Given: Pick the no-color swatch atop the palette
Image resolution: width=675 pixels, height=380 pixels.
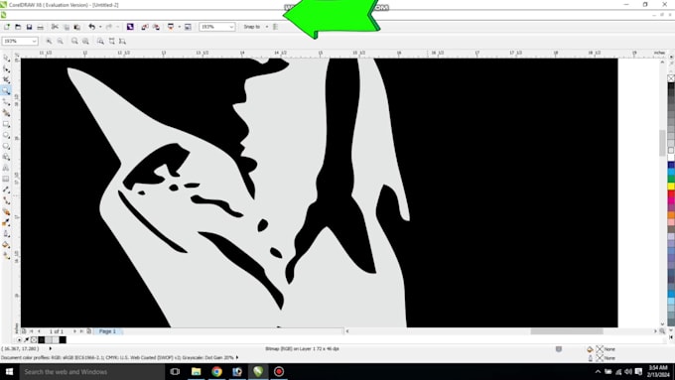Looking at the screenshot, I should click(671, 78).
